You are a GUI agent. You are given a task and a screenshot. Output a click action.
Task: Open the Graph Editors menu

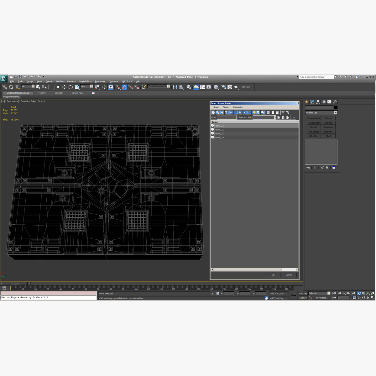tap(85, 81)
